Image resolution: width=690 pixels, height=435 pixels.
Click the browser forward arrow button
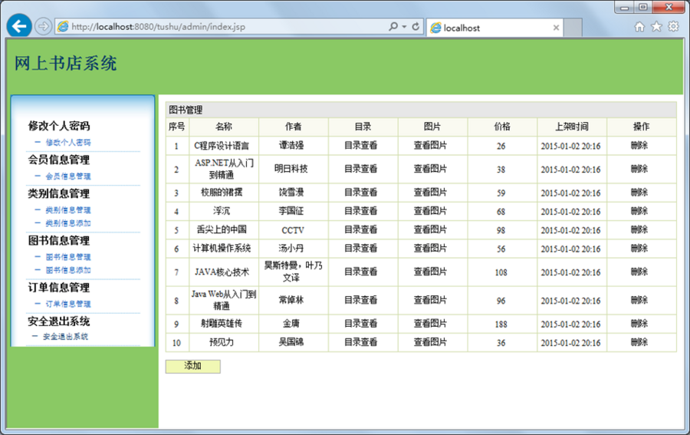[43, 26]
